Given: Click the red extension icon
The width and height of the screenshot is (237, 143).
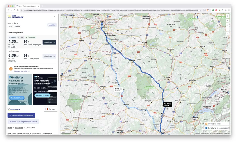Looking at the screenshot, I should point(216,10).
